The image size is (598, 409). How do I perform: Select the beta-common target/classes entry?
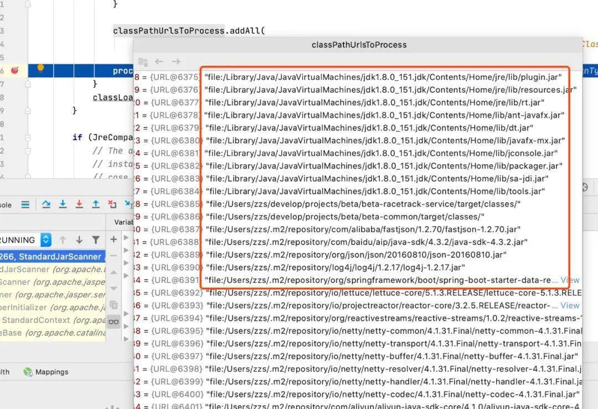pos(358,216)
